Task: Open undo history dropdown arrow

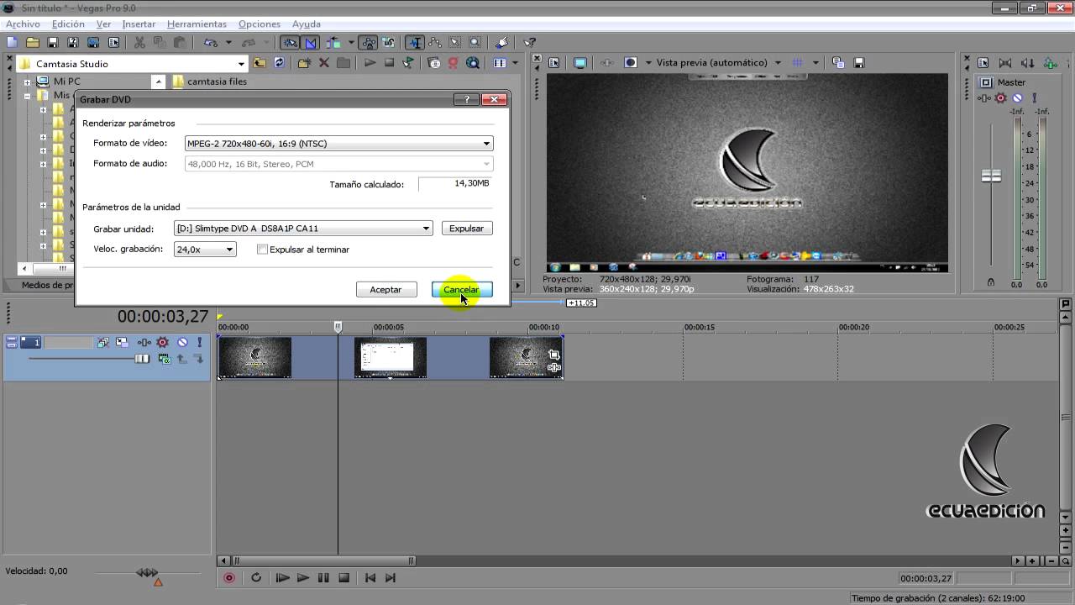Action: [227, 42]
